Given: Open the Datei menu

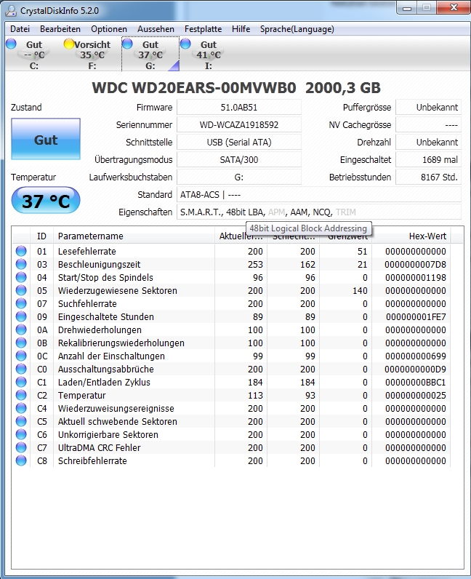Looking at the screenshot, I should tap(20, 29).
